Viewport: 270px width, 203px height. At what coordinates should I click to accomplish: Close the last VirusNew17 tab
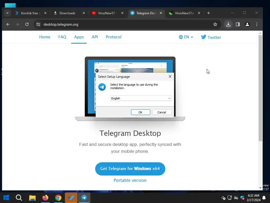(x=199, y=13)
